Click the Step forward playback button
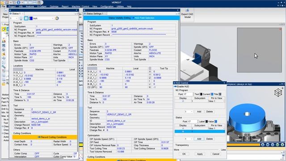Image resolution: width=286 pixels, height=161 pixels. click(x=278, y=145)
